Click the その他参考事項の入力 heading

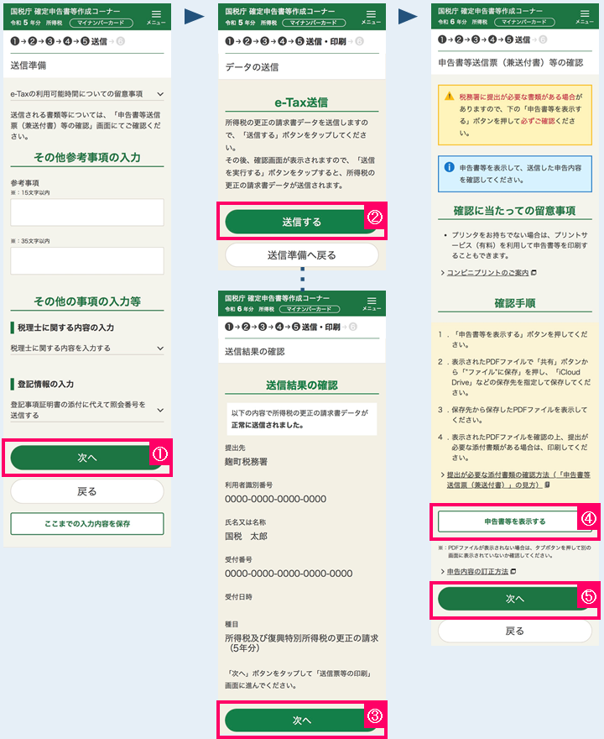87,157
